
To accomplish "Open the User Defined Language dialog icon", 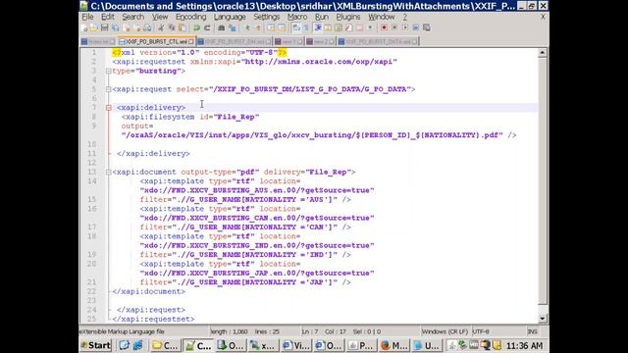I will (x=328, y=27).
